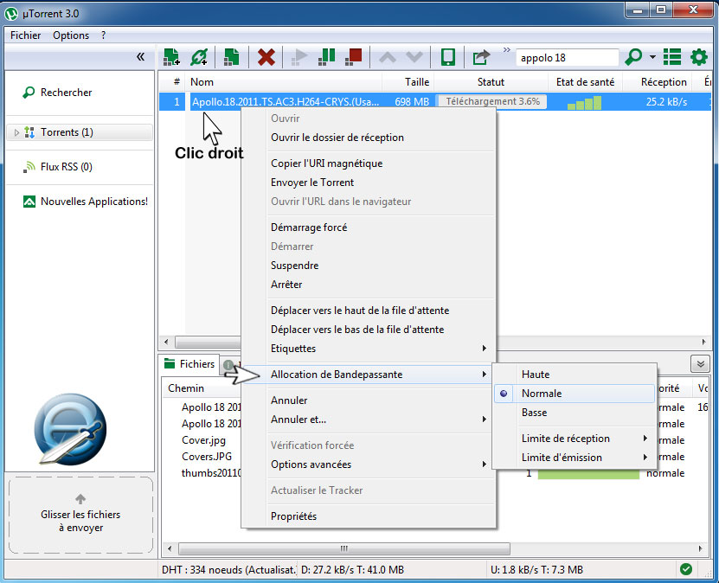Image resolution: width=719 pixels, height=583 pixels.
Task: Choose Annuler in context menu
Action: [369, 400]
